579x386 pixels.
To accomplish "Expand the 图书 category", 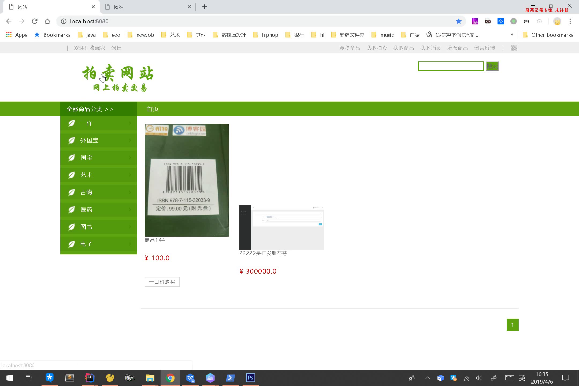I will [98, 227].
